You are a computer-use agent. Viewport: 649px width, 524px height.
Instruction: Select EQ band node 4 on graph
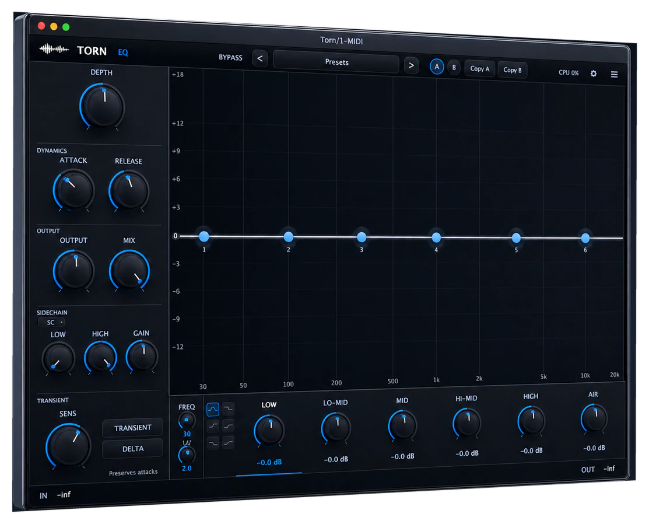(x=436, y=237)
